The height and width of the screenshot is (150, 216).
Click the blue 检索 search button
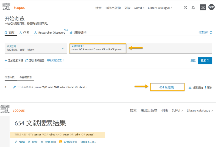(x=205, y=60)
